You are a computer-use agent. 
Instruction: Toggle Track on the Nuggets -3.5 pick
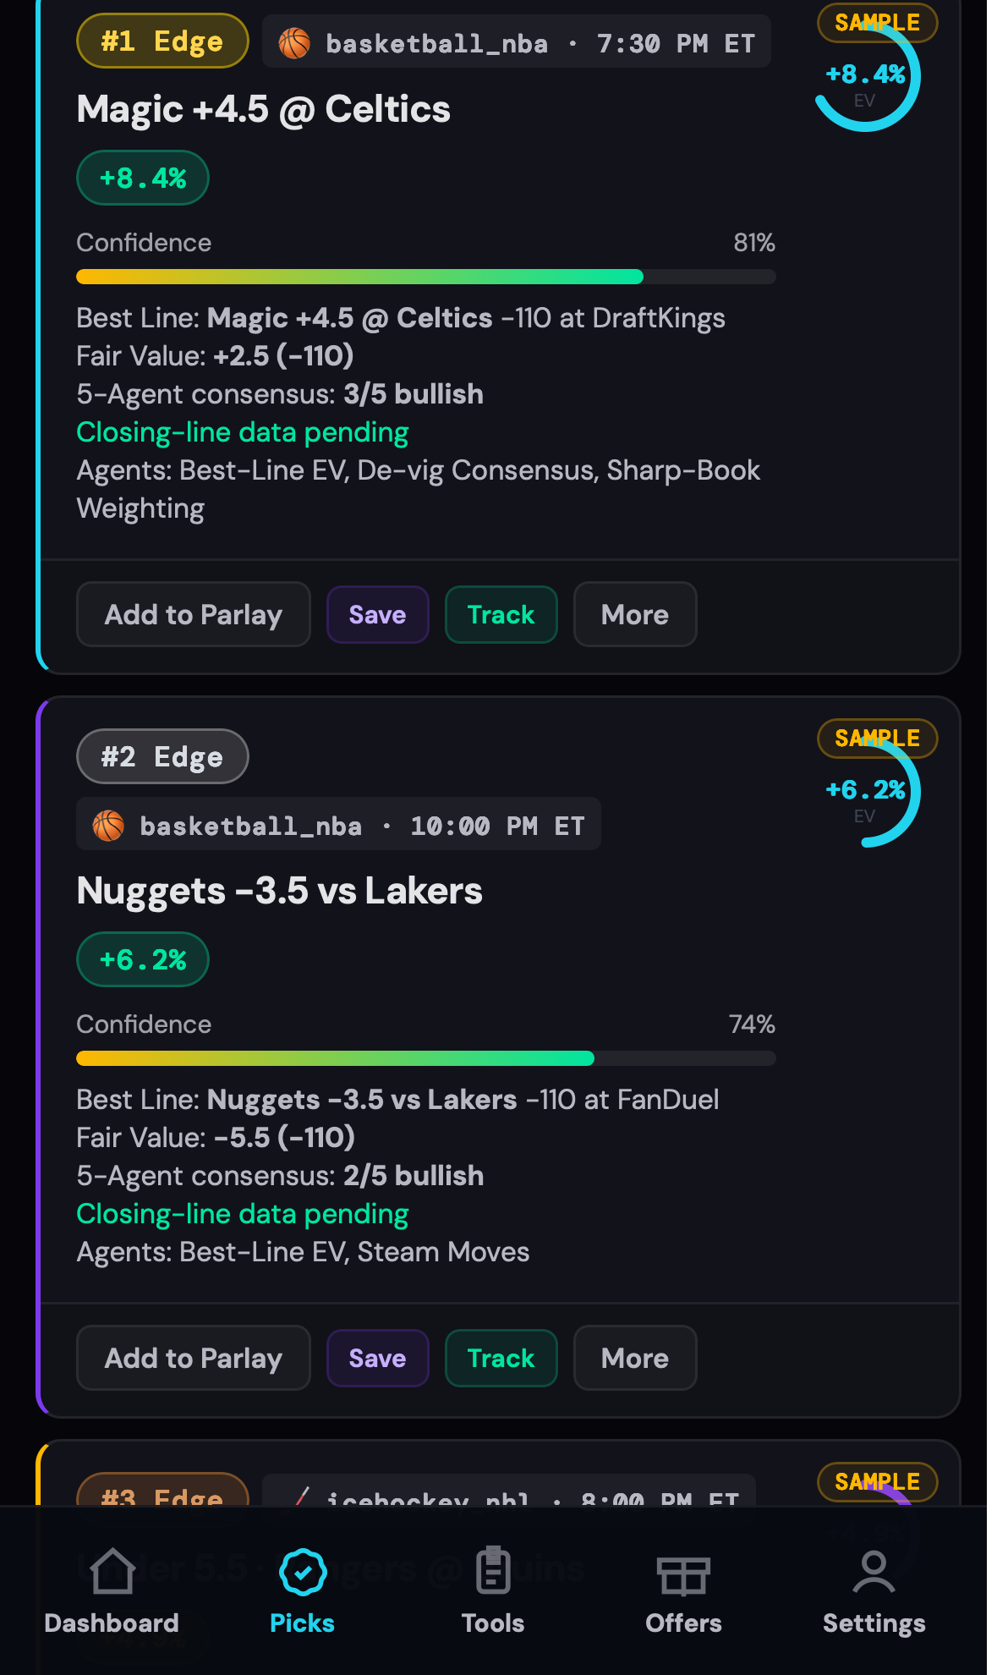501,1358
